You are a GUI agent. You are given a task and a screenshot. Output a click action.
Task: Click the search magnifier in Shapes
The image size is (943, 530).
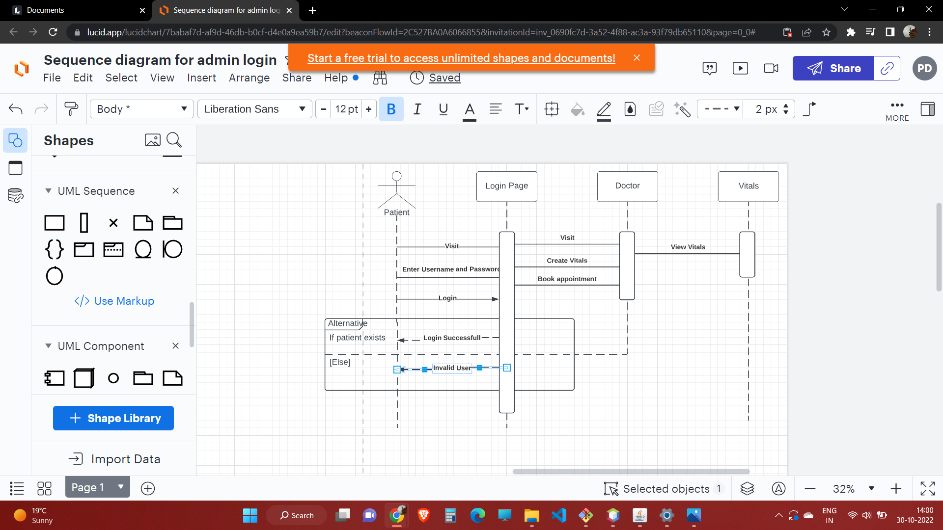(174, 140)
